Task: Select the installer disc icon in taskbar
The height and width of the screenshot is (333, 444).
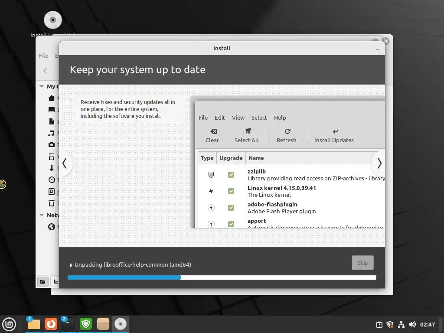Action: click(x=121, y=324)
